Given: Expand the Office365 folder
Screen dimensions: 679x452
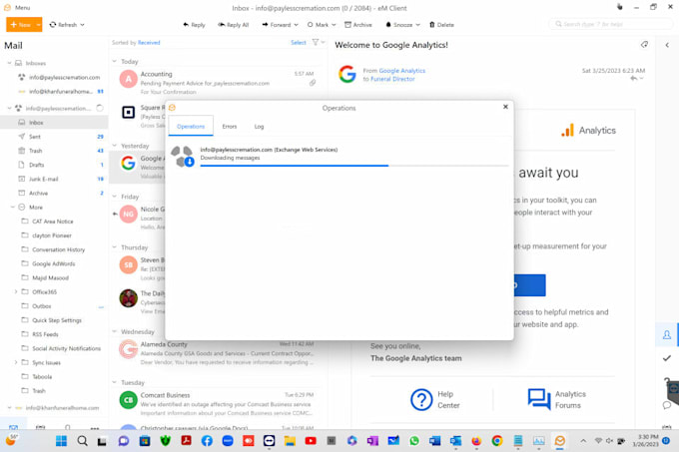Looking at the screenshot, I should 16,292.
